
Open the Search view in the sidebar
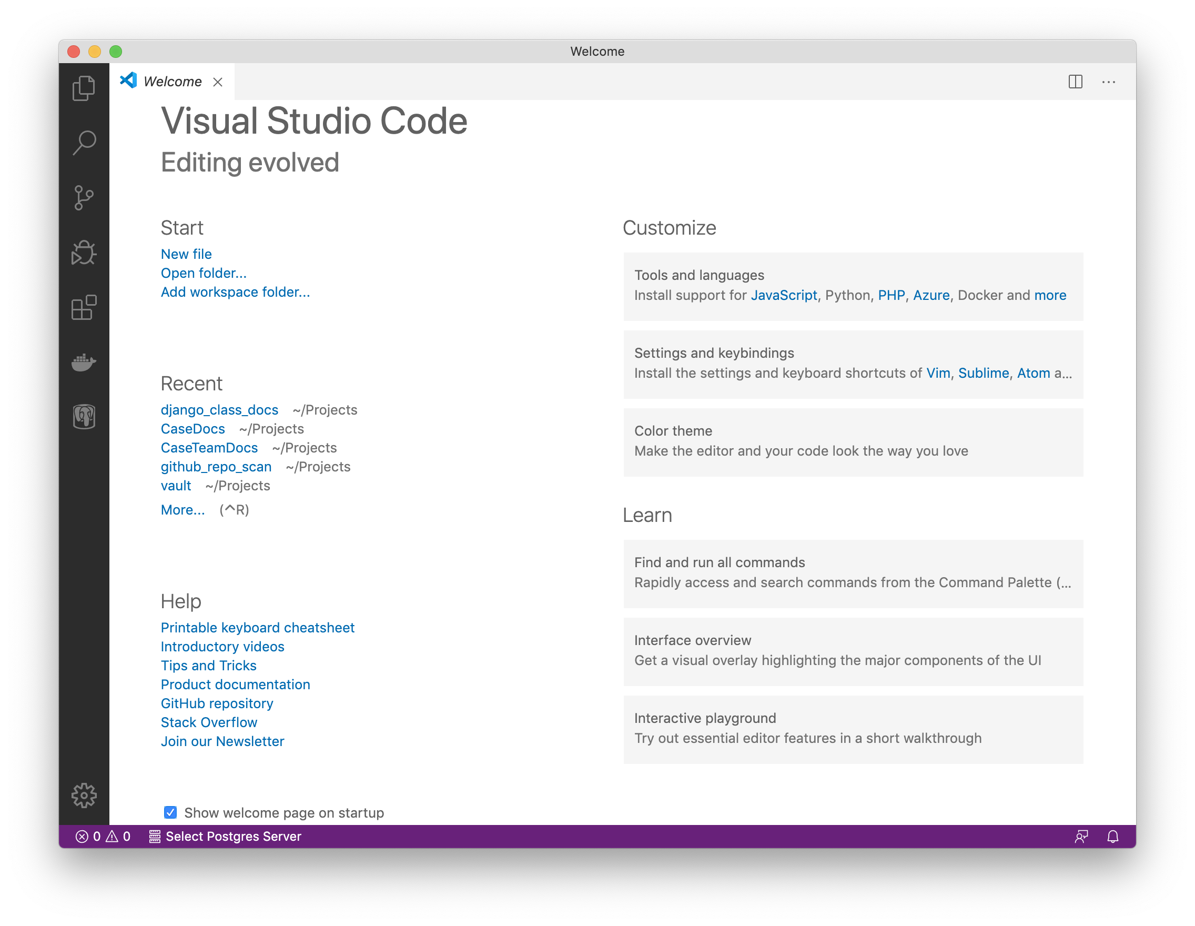click(x=84, y=142)
